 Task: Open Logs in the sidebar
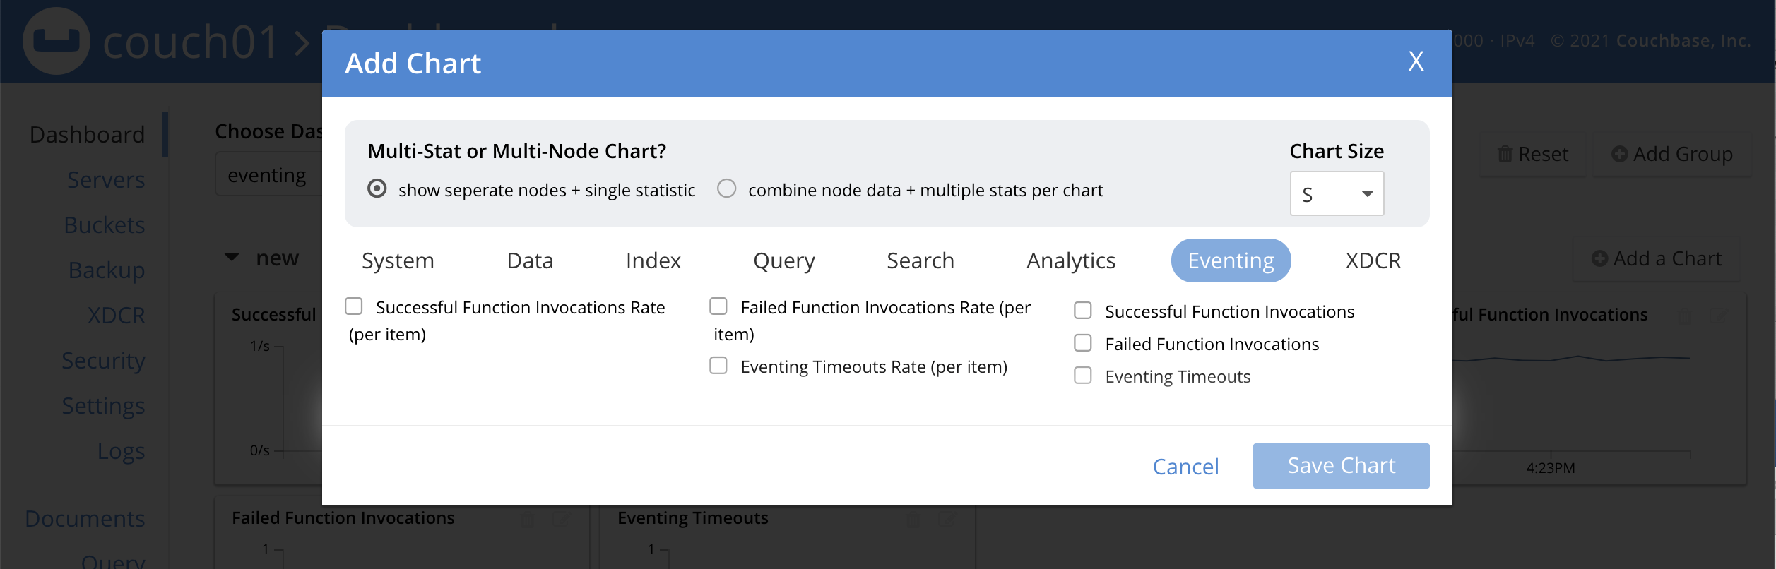(x=121, y=450)
